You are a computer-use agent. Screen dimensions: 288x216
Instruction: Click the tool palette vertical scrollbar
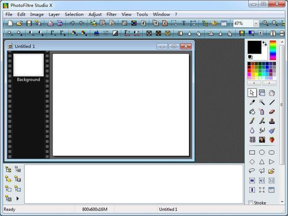[282, 104]
